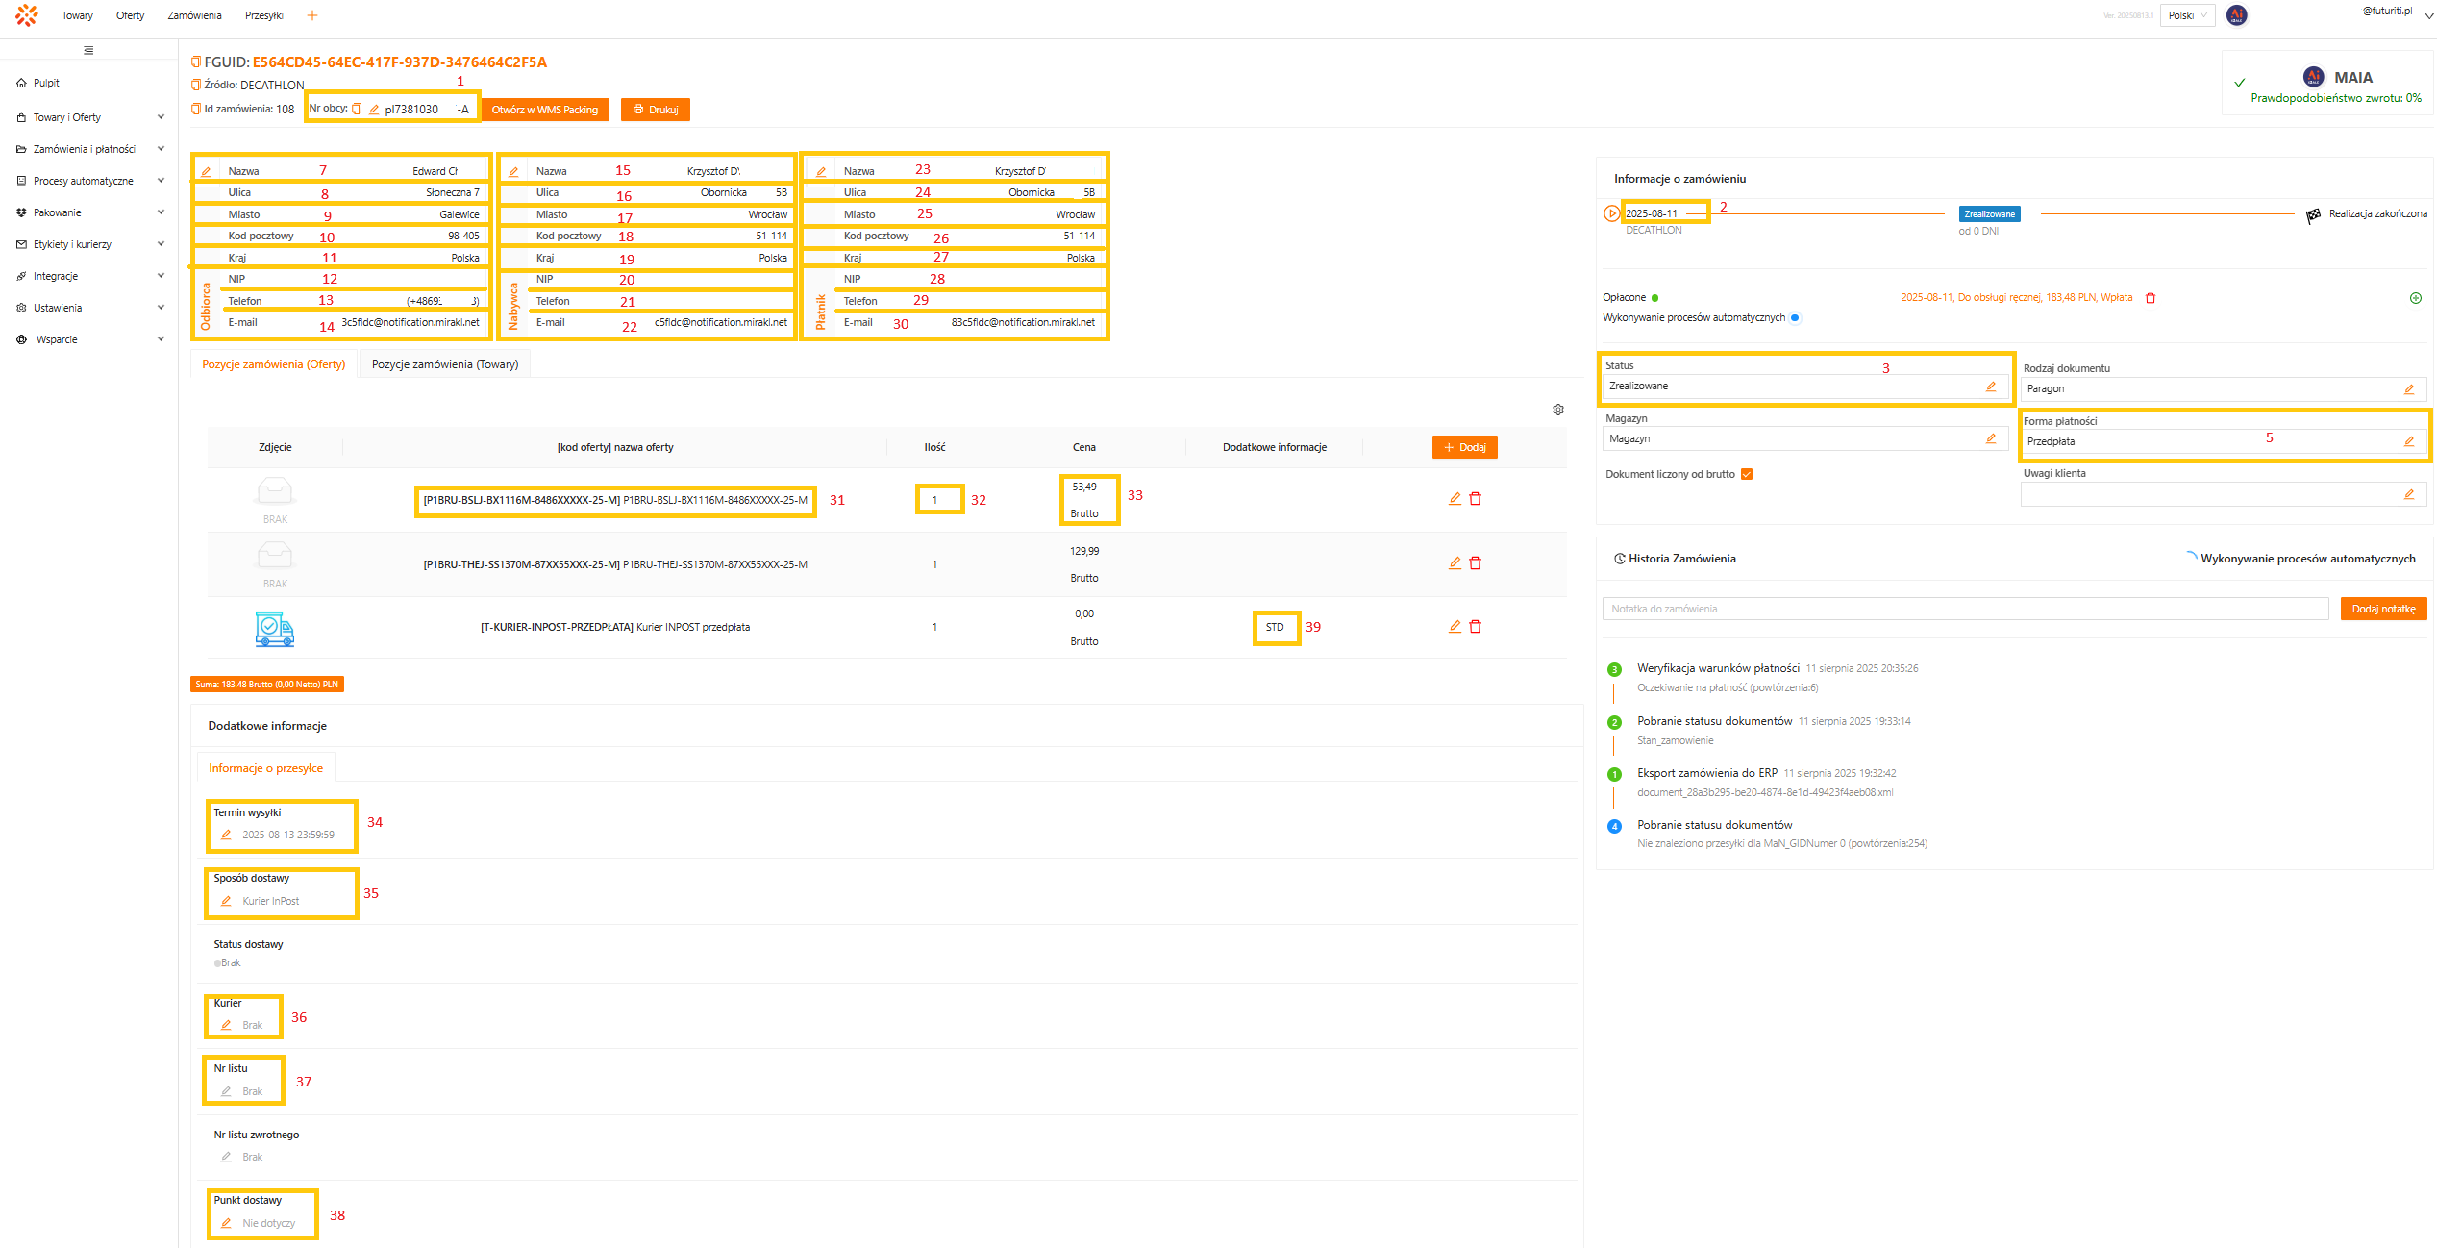Copy the FGUID using the copy icon
The height and width of the screenshot is (1248, 2437).
coord(196,62)
